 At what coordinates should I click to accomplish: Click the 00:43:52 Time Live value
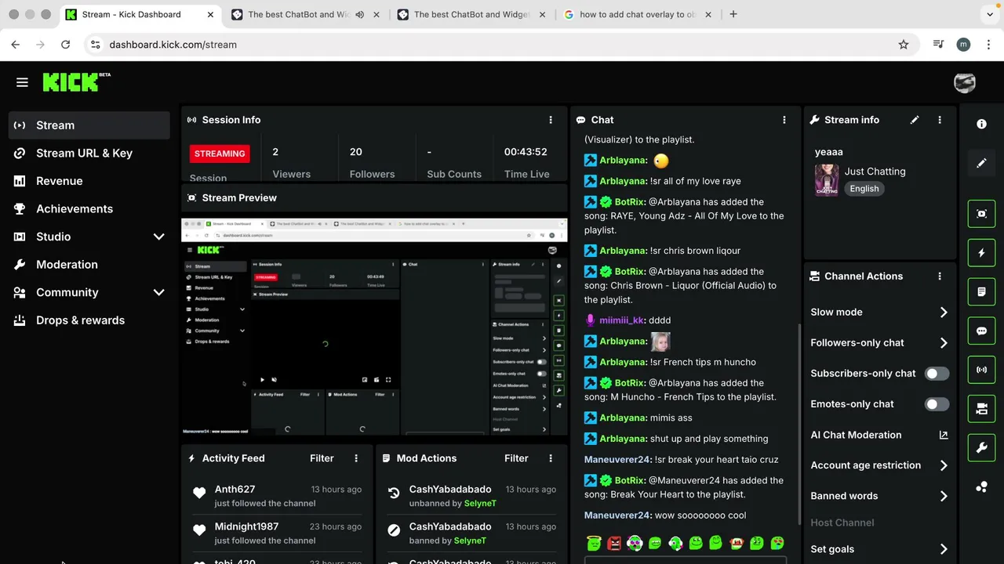tap(526, 152)
